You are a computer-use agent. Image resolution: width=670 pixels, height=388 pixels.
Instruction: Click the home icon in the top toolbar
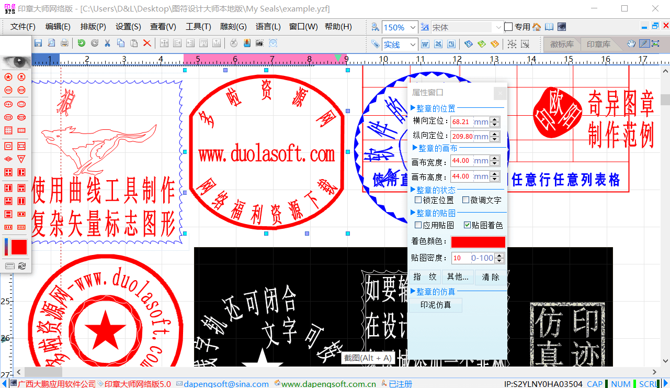click(x=537, y=27)
